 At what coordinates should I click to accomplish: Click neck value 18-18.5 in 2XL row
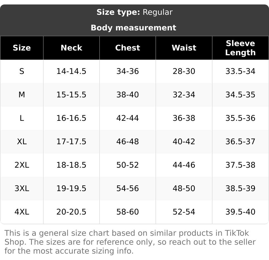[x=71, y=165]
